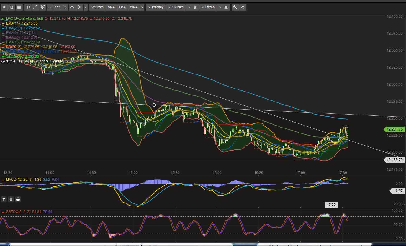This screenshot has height=246, width=406.
Task: Click the SMA indicator button
Action: (x=111, y=7)
